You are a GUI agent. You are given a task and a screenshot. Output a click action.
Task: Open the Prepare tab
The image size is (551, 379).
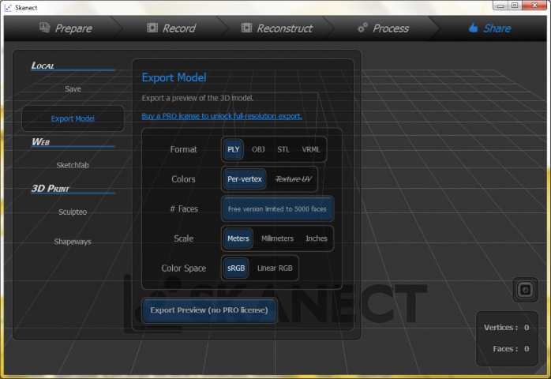(x=66, y=28)
